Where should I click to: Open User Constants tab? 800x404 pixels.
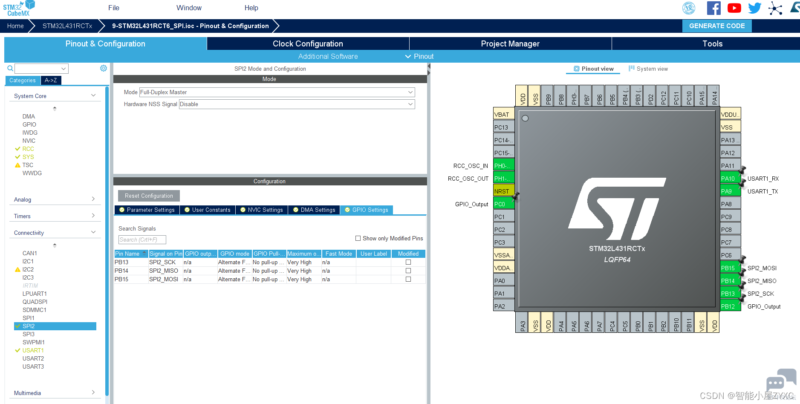click(208, 210)
